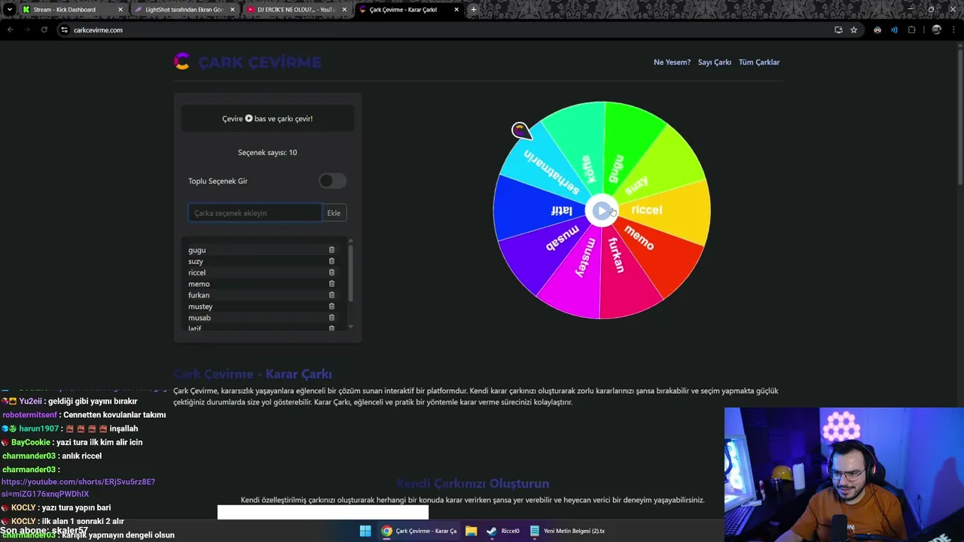Focus the Çarka seçenek ekleyin input field

tap(255, 213)
